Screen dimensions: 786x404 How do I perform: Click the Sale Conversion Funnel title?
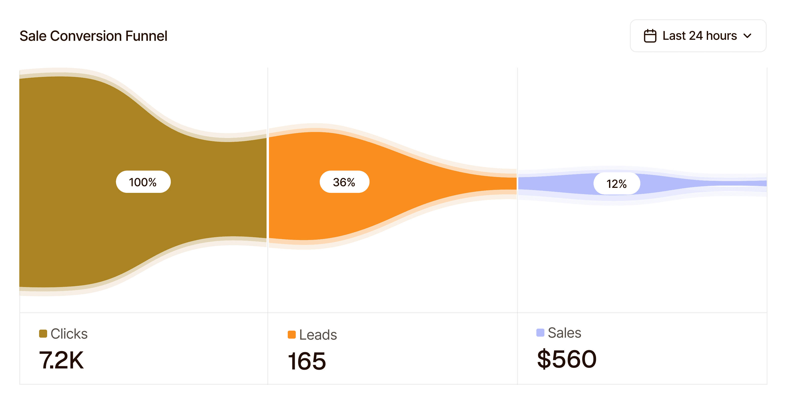(93, 36)
